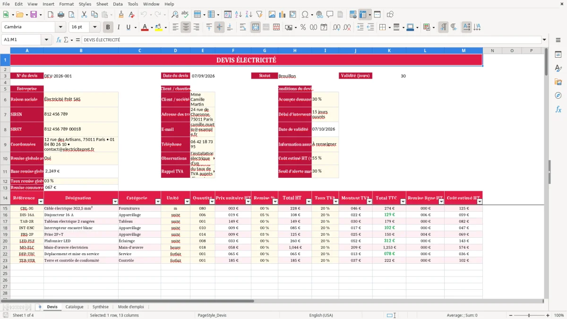This screenshot has height=319, width=567.
Task: Increase indent of the cell
Action: click(x=360, y=27)
